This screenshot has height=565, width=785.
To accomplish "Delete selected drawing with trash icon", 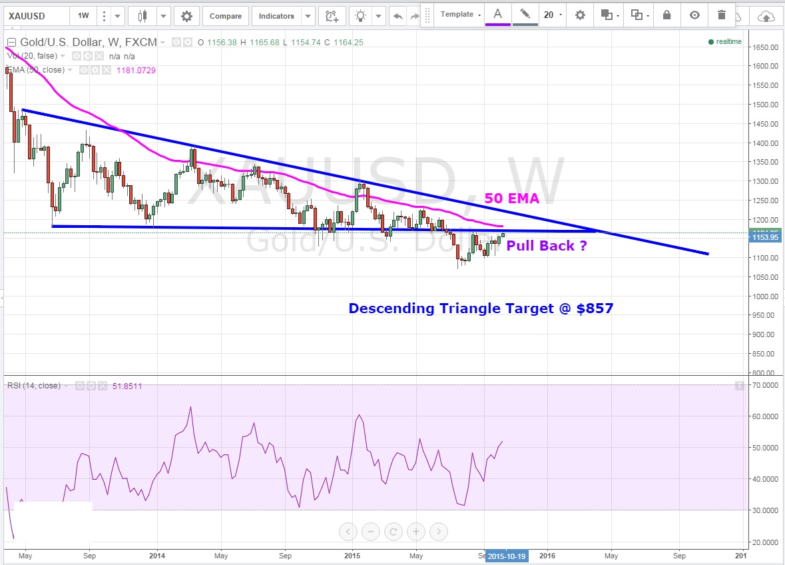I will pos(722,15).
